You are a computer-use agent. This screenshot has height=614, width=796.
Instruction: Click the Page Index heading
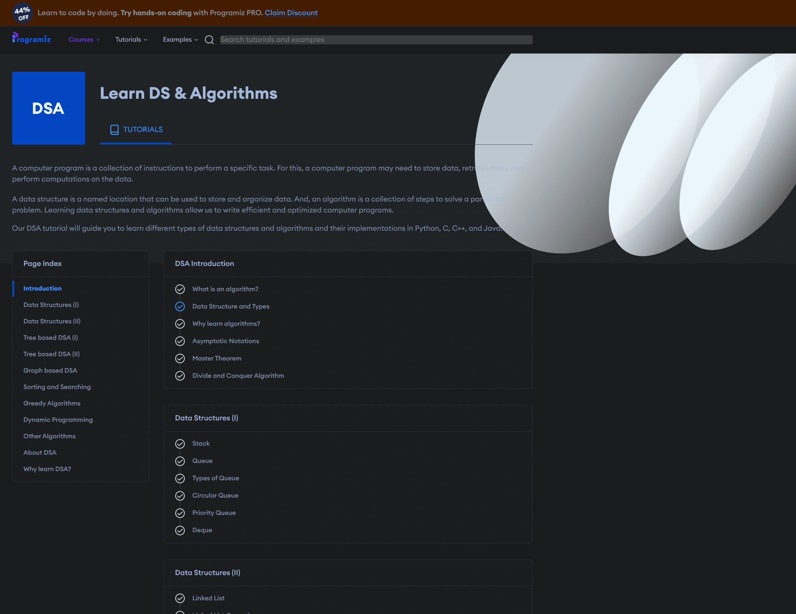[42, 264]
